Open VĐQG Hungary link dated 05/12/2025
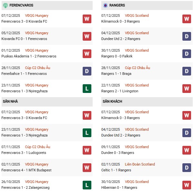Image resolution: width=193 pixels, height=192 pixels. 37,33
